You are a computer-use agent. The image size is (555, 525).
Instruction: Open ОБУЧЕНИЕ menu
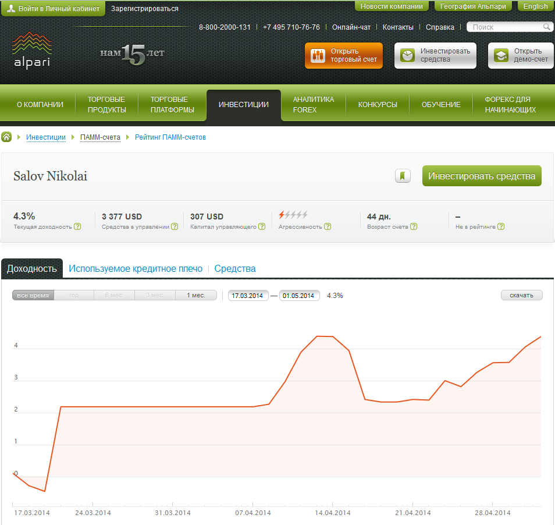[x=441, y=104]
